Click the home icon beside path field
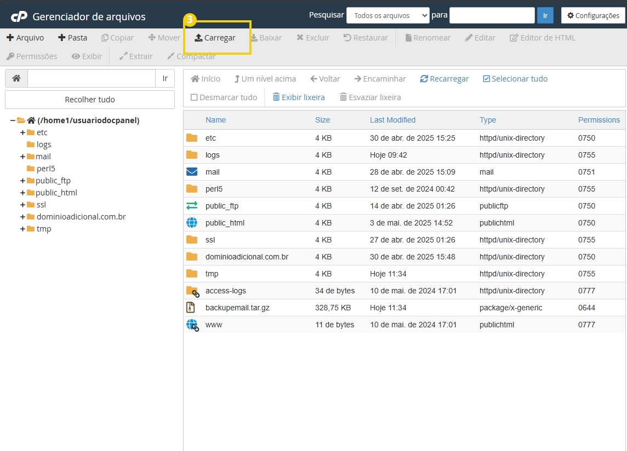This screenshot has width=627, height=451. pyautogui.click(x=16, y=78)
